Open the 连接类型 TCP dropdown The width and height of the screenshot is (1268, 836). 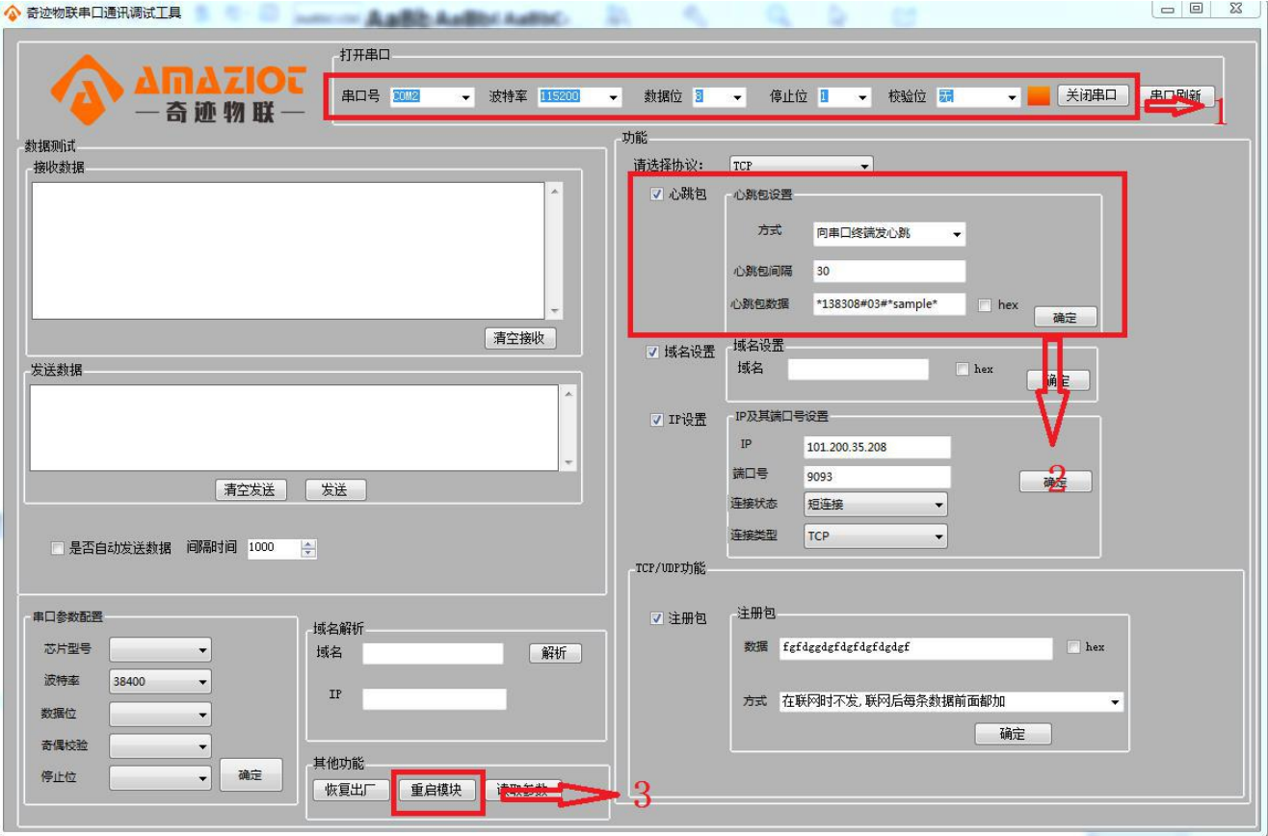876,536
